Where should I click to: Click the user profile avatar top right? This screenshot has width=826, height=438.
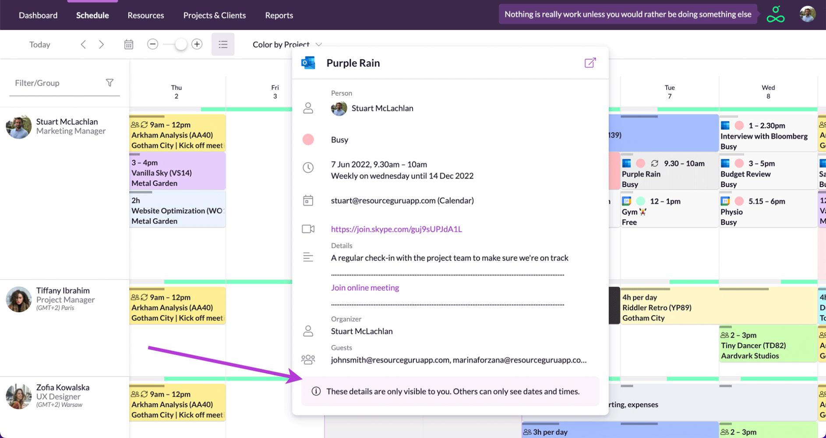(x=807, y=14)
